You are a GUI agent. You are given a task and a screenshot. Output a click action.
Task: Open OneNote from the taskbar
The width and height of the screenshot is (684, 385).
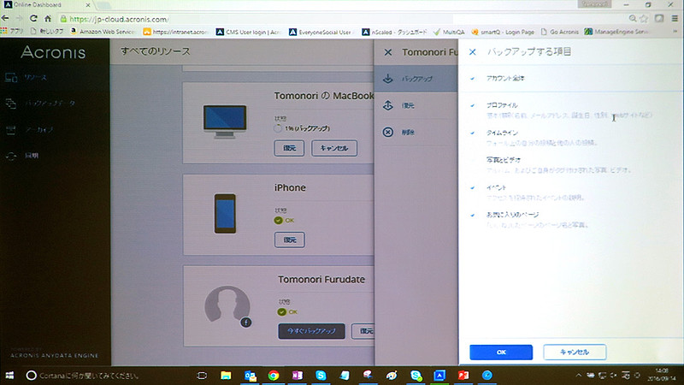point(297,376)
